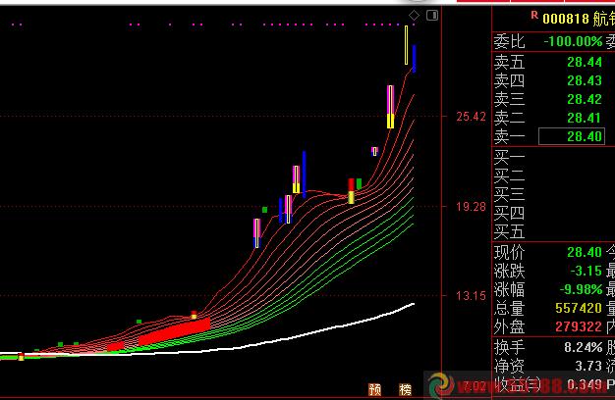This screenshot has height=400, width=615.
Task: Click the 13.15 price axis label
Action: [x=471, y=296]
